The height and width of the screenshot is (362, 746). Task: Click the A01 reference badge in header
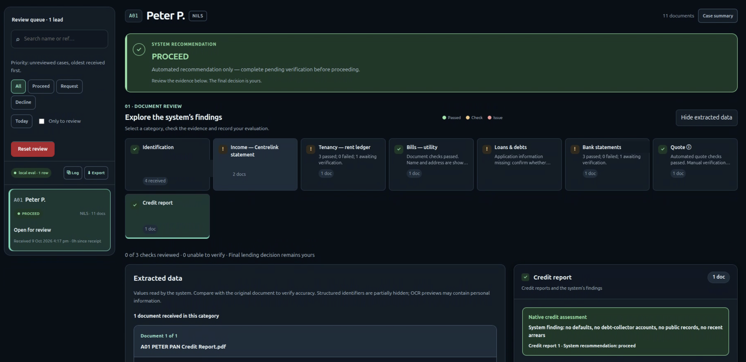(133, 16)
